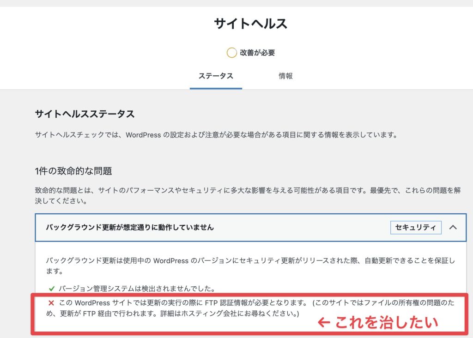Click the yellow 改善が必要 status circle icon
This screenshot has width=473, height=338.
point(231,52)
